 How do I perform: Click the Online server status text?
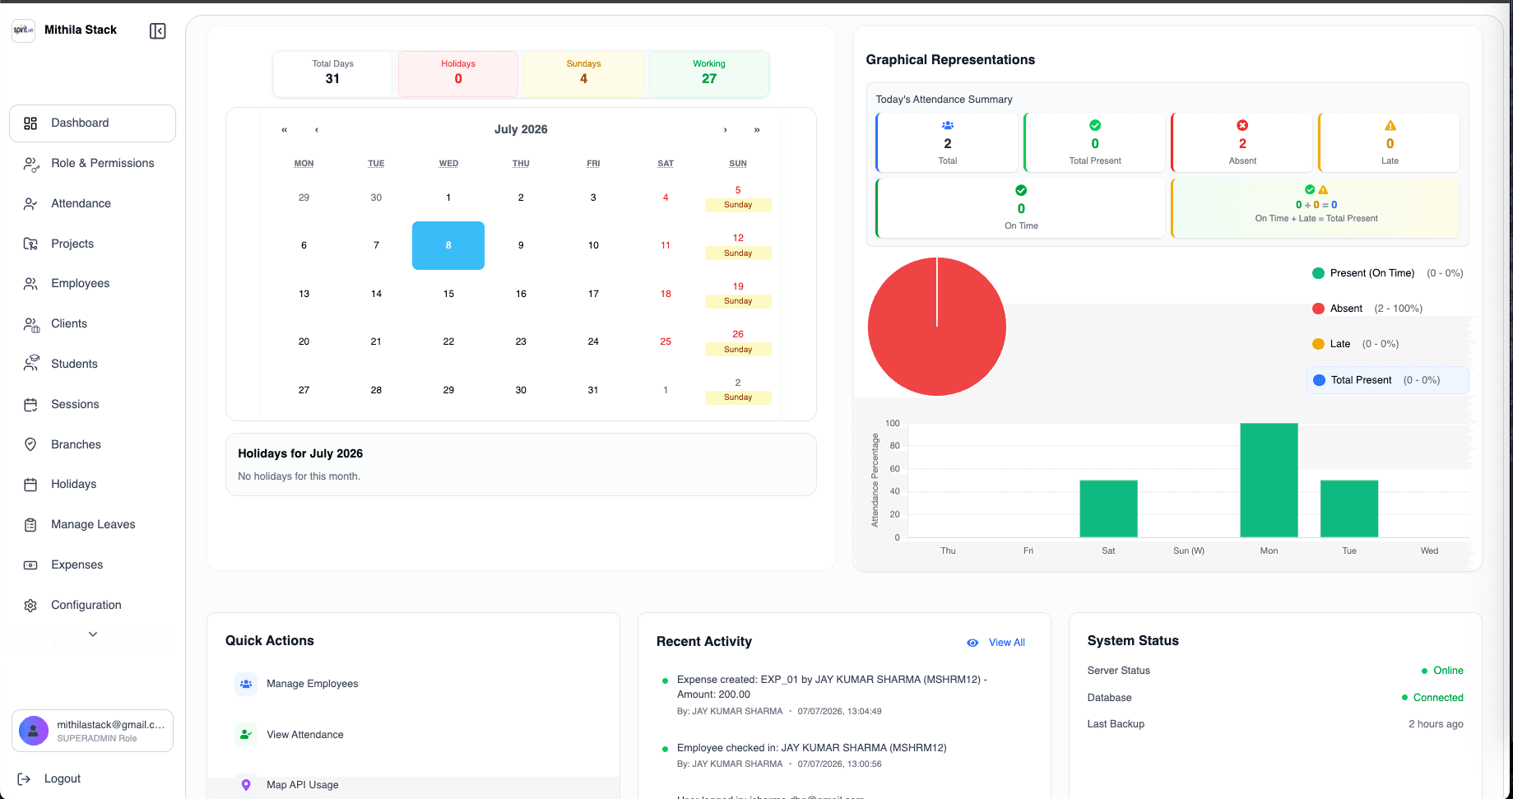[1448, 671]
